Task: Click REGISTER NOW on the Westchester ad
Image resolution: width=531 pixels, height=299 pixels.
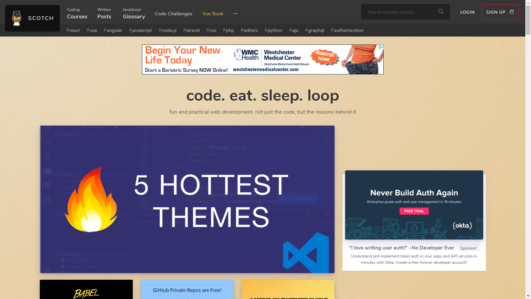Action: pos(325,57)
